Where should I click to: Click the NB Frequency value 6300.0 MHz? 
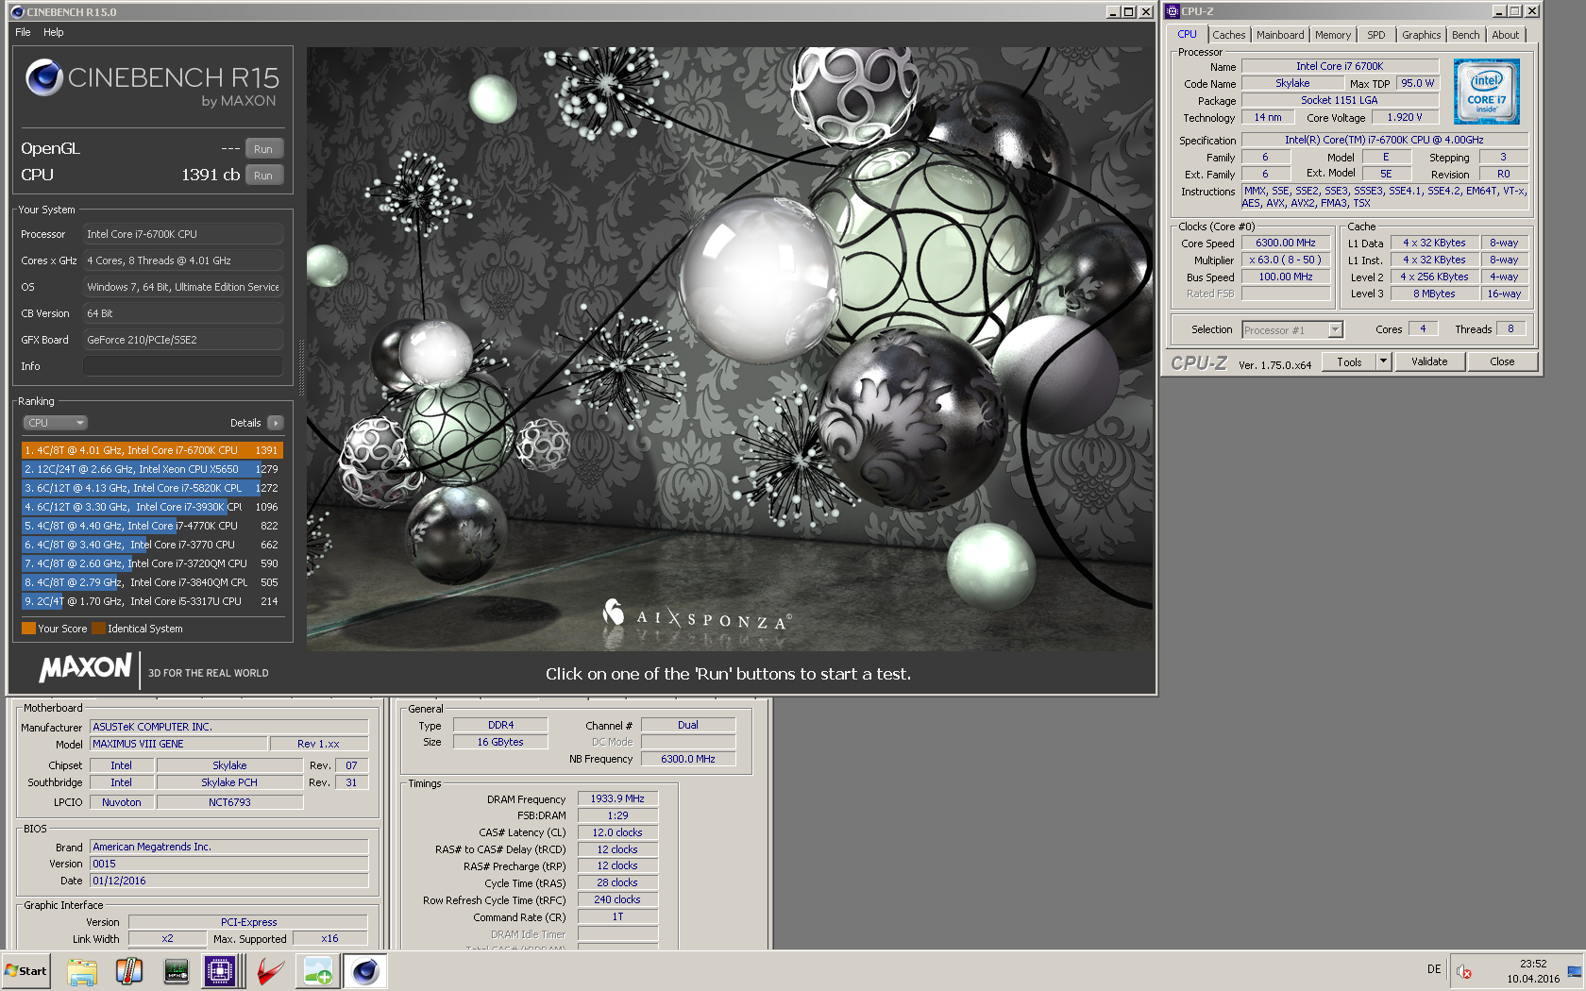pos(688,759)
